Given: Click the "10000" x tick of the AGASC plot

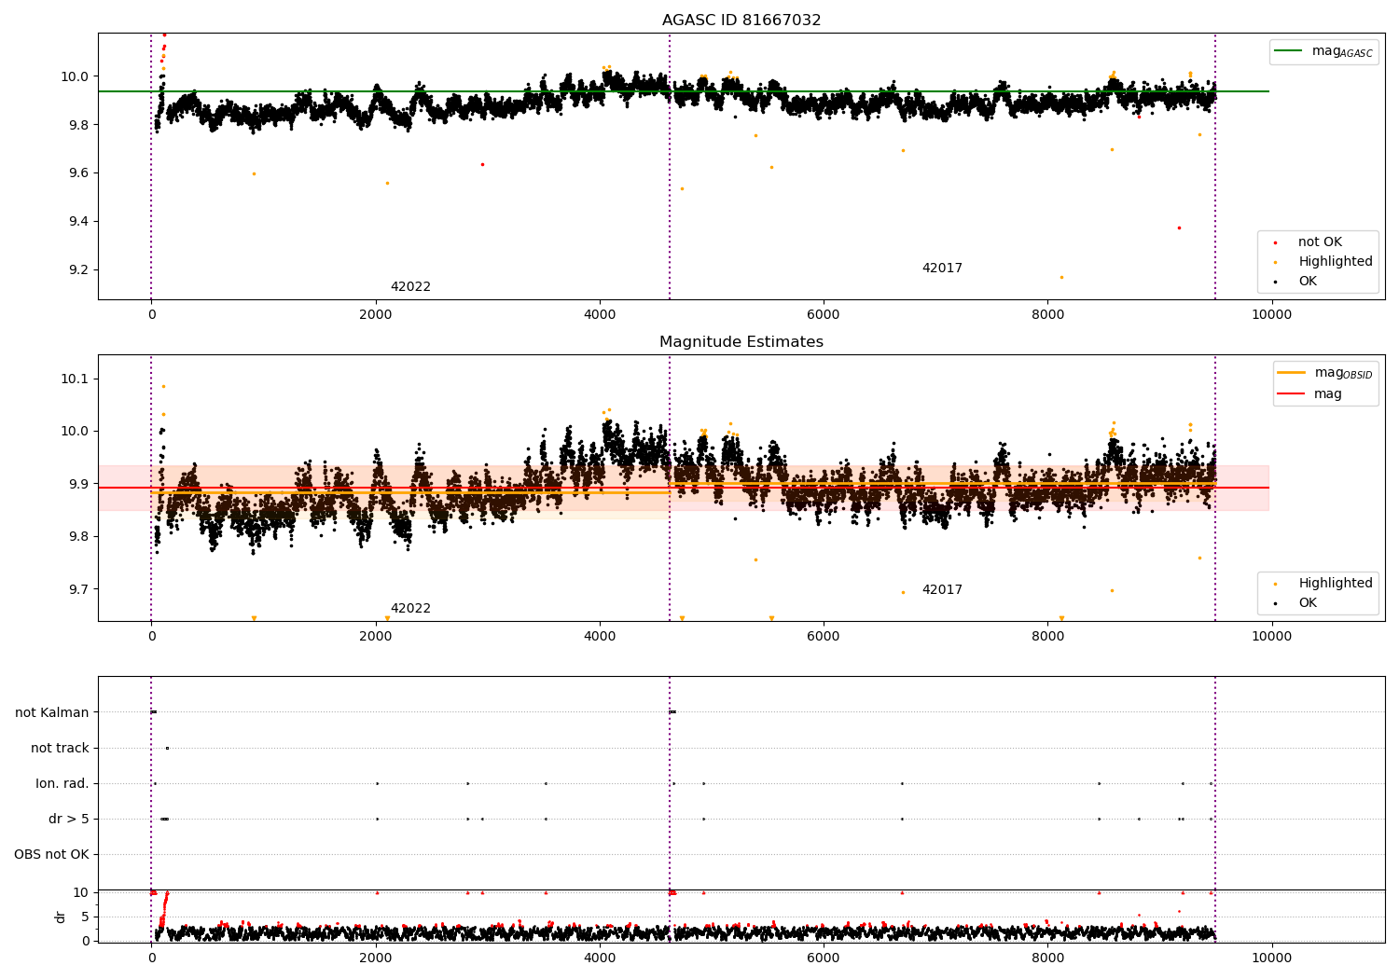Looking at the screenshot, I should [1271, 315].
